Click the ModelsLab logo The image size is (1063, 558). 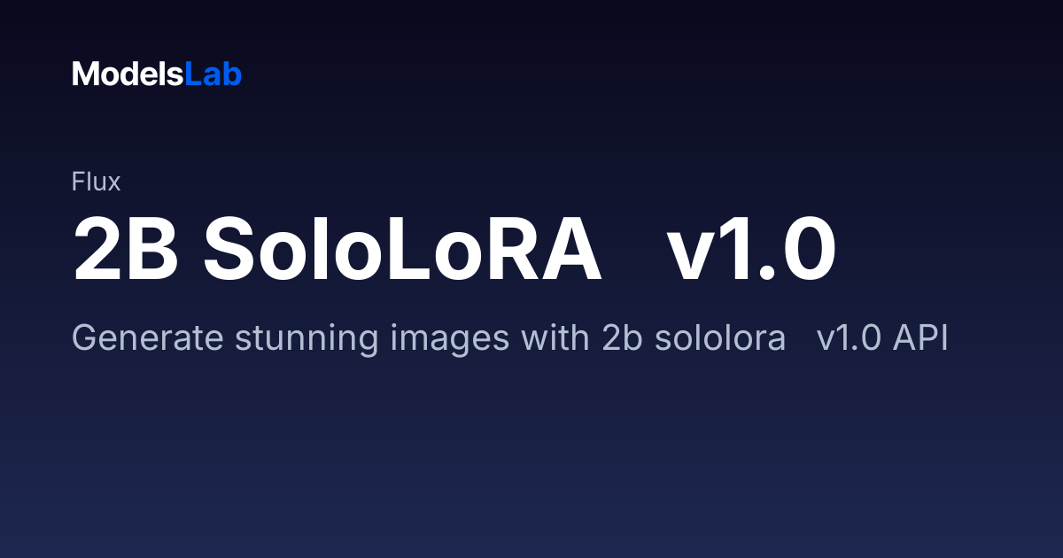pyautogui.click(x=157, y=74)
